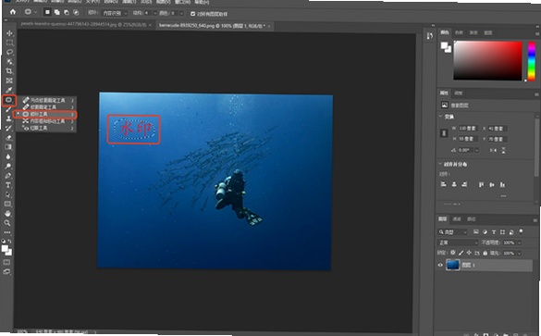This screenshot has width=541, height=336.
Task: Choose Add to Selection mode
Action: tap(57, 12)
